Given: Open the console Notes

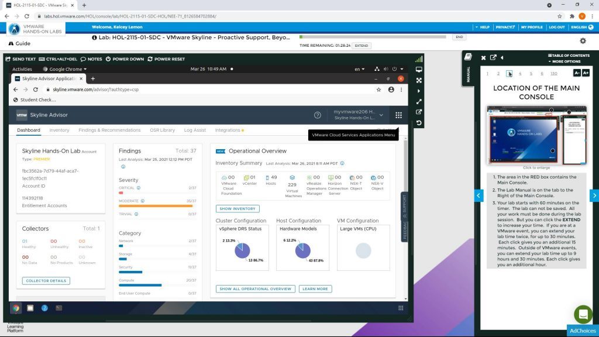Looking at the screenshot, I should click(91, 59).
